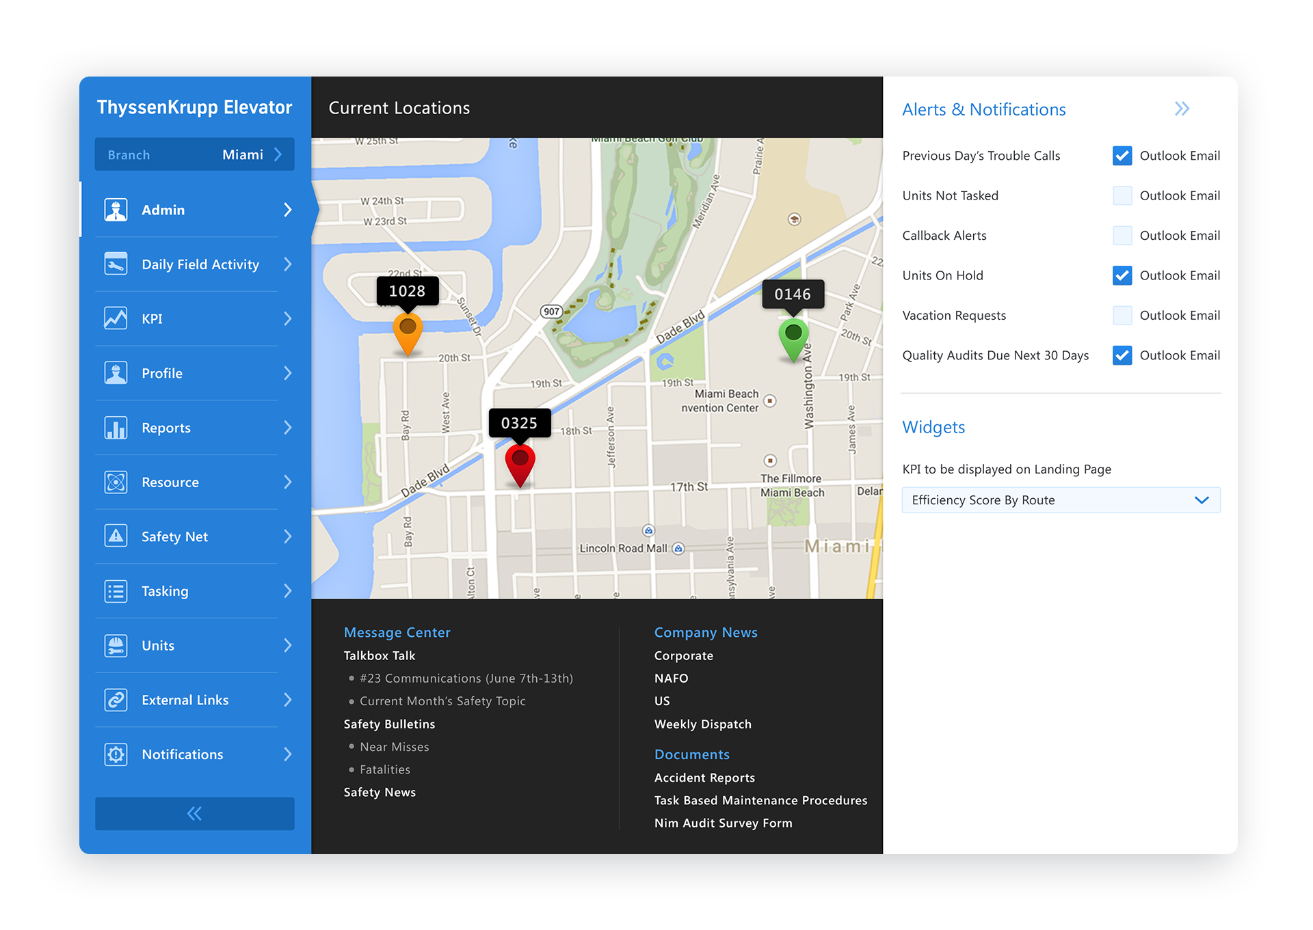Check Units Not Tasked Outlook Email
Image resolution: width=1313 pixels, height=930 pixels.
click(1122, 195)
